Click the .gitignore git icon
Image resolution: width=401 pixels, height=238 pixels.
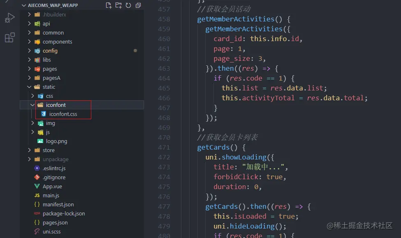pyautogui.click(x=37, y=177)
